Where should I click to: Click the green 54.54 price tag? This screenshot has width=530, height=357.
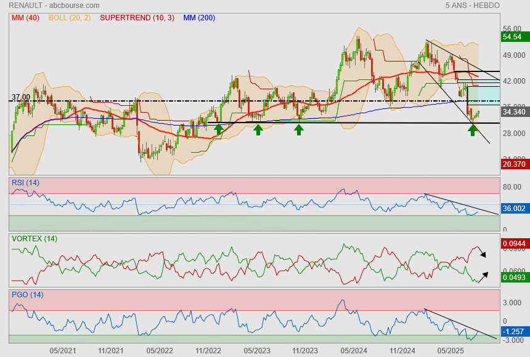click(x=514, y=37)
